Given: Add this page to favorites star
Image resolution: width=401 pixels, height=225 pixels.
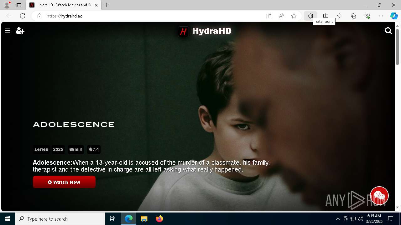Looking at the screenshot, I should point(294,16).
